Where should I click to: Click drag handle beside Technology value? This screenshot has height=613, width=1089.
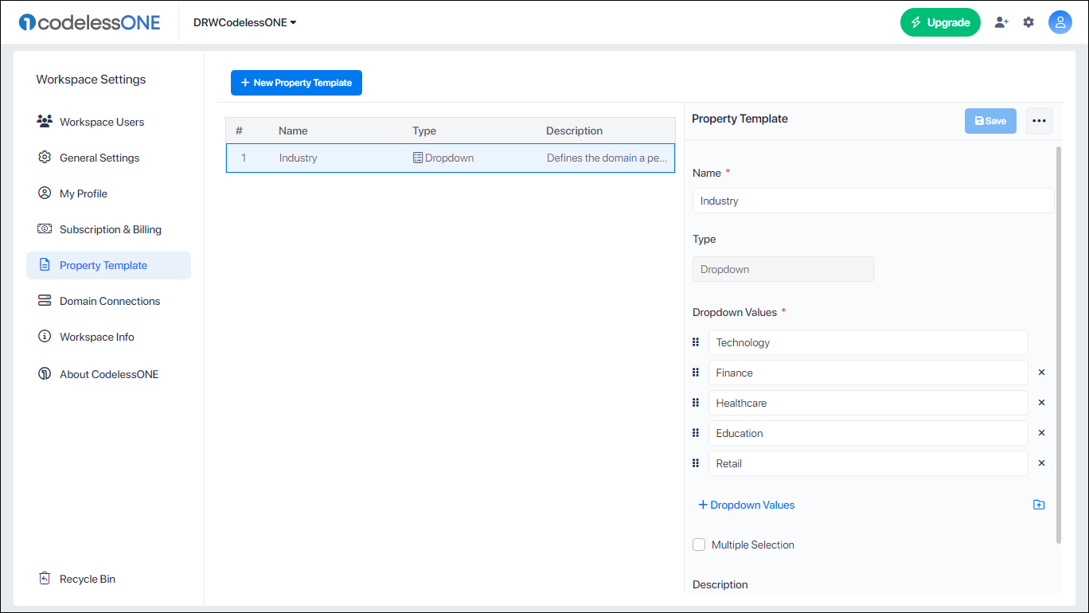tap(696, 342)
